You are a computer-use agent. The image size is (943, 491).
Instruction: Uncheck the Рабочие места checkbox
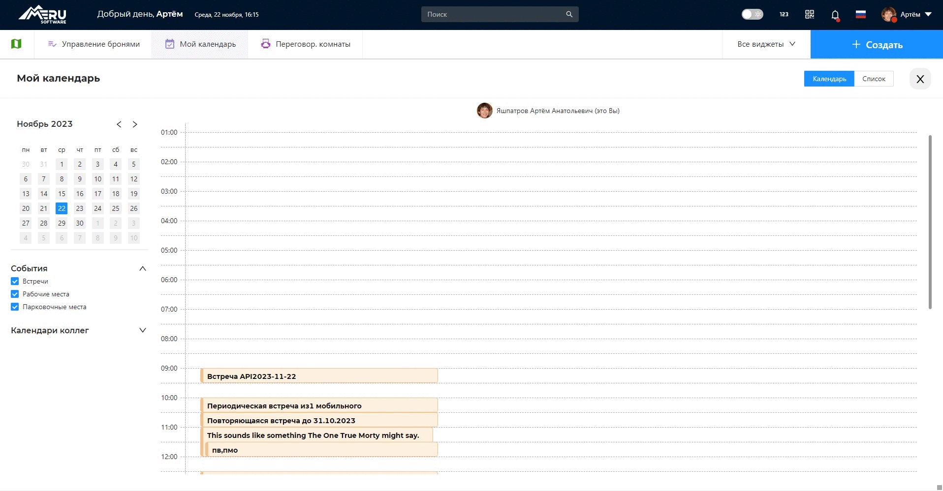pyautogui.click(x=15, y=294)
